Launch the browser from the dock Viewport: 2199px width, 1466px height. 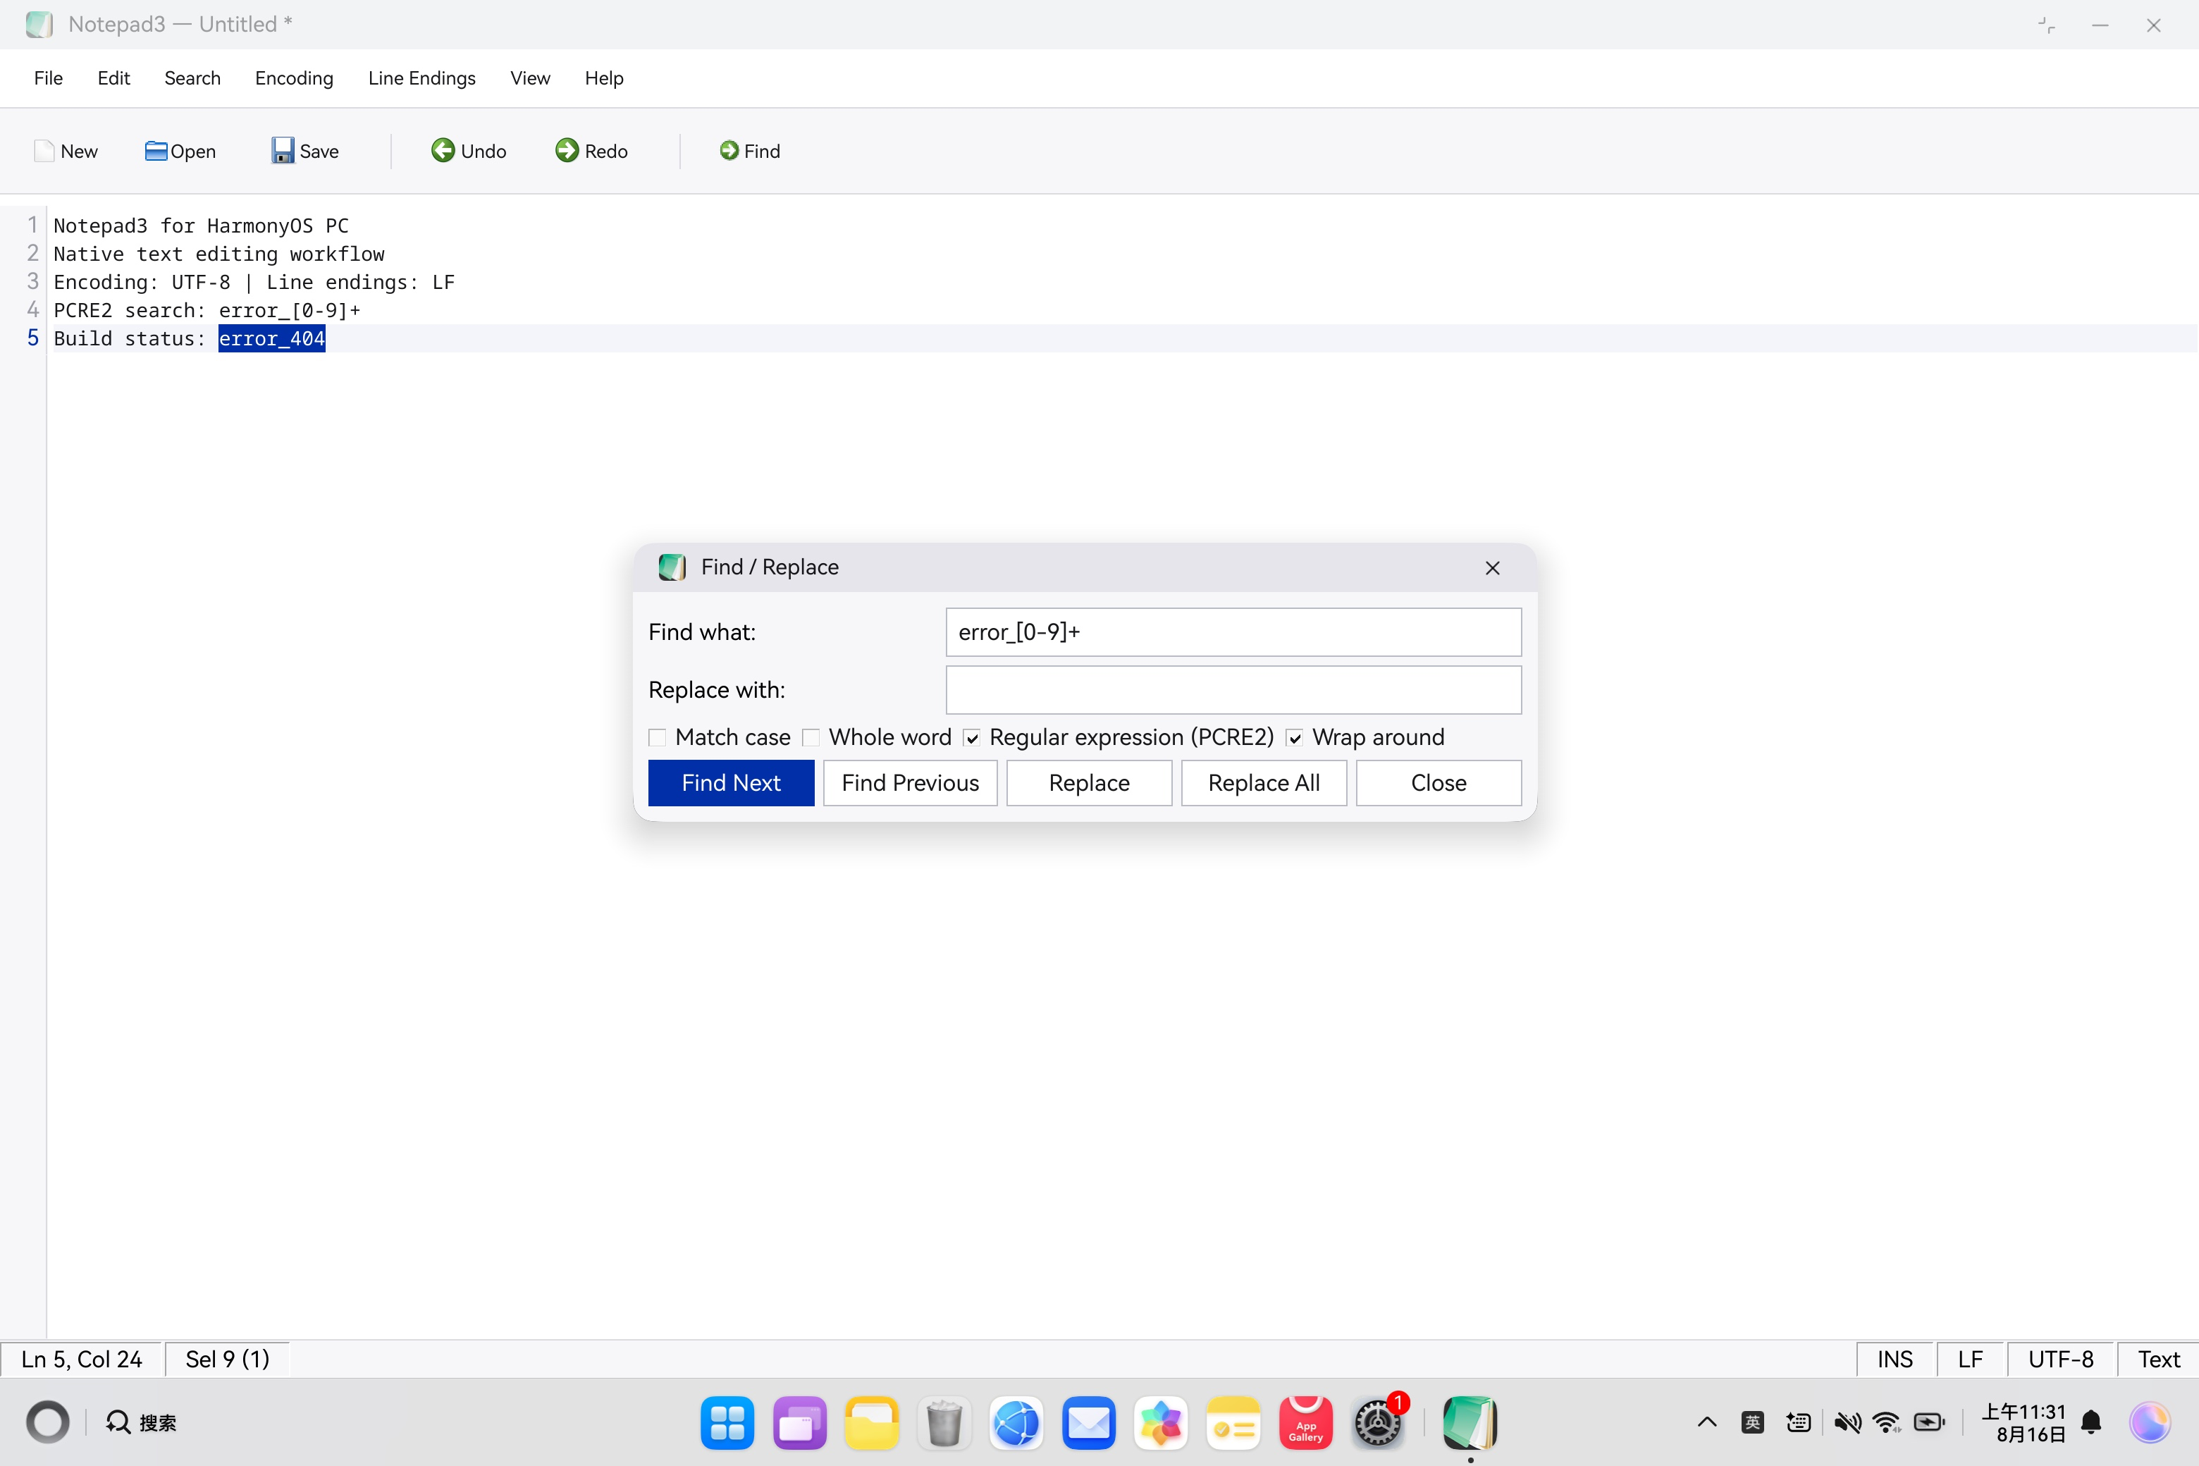pos(1016,1423)
